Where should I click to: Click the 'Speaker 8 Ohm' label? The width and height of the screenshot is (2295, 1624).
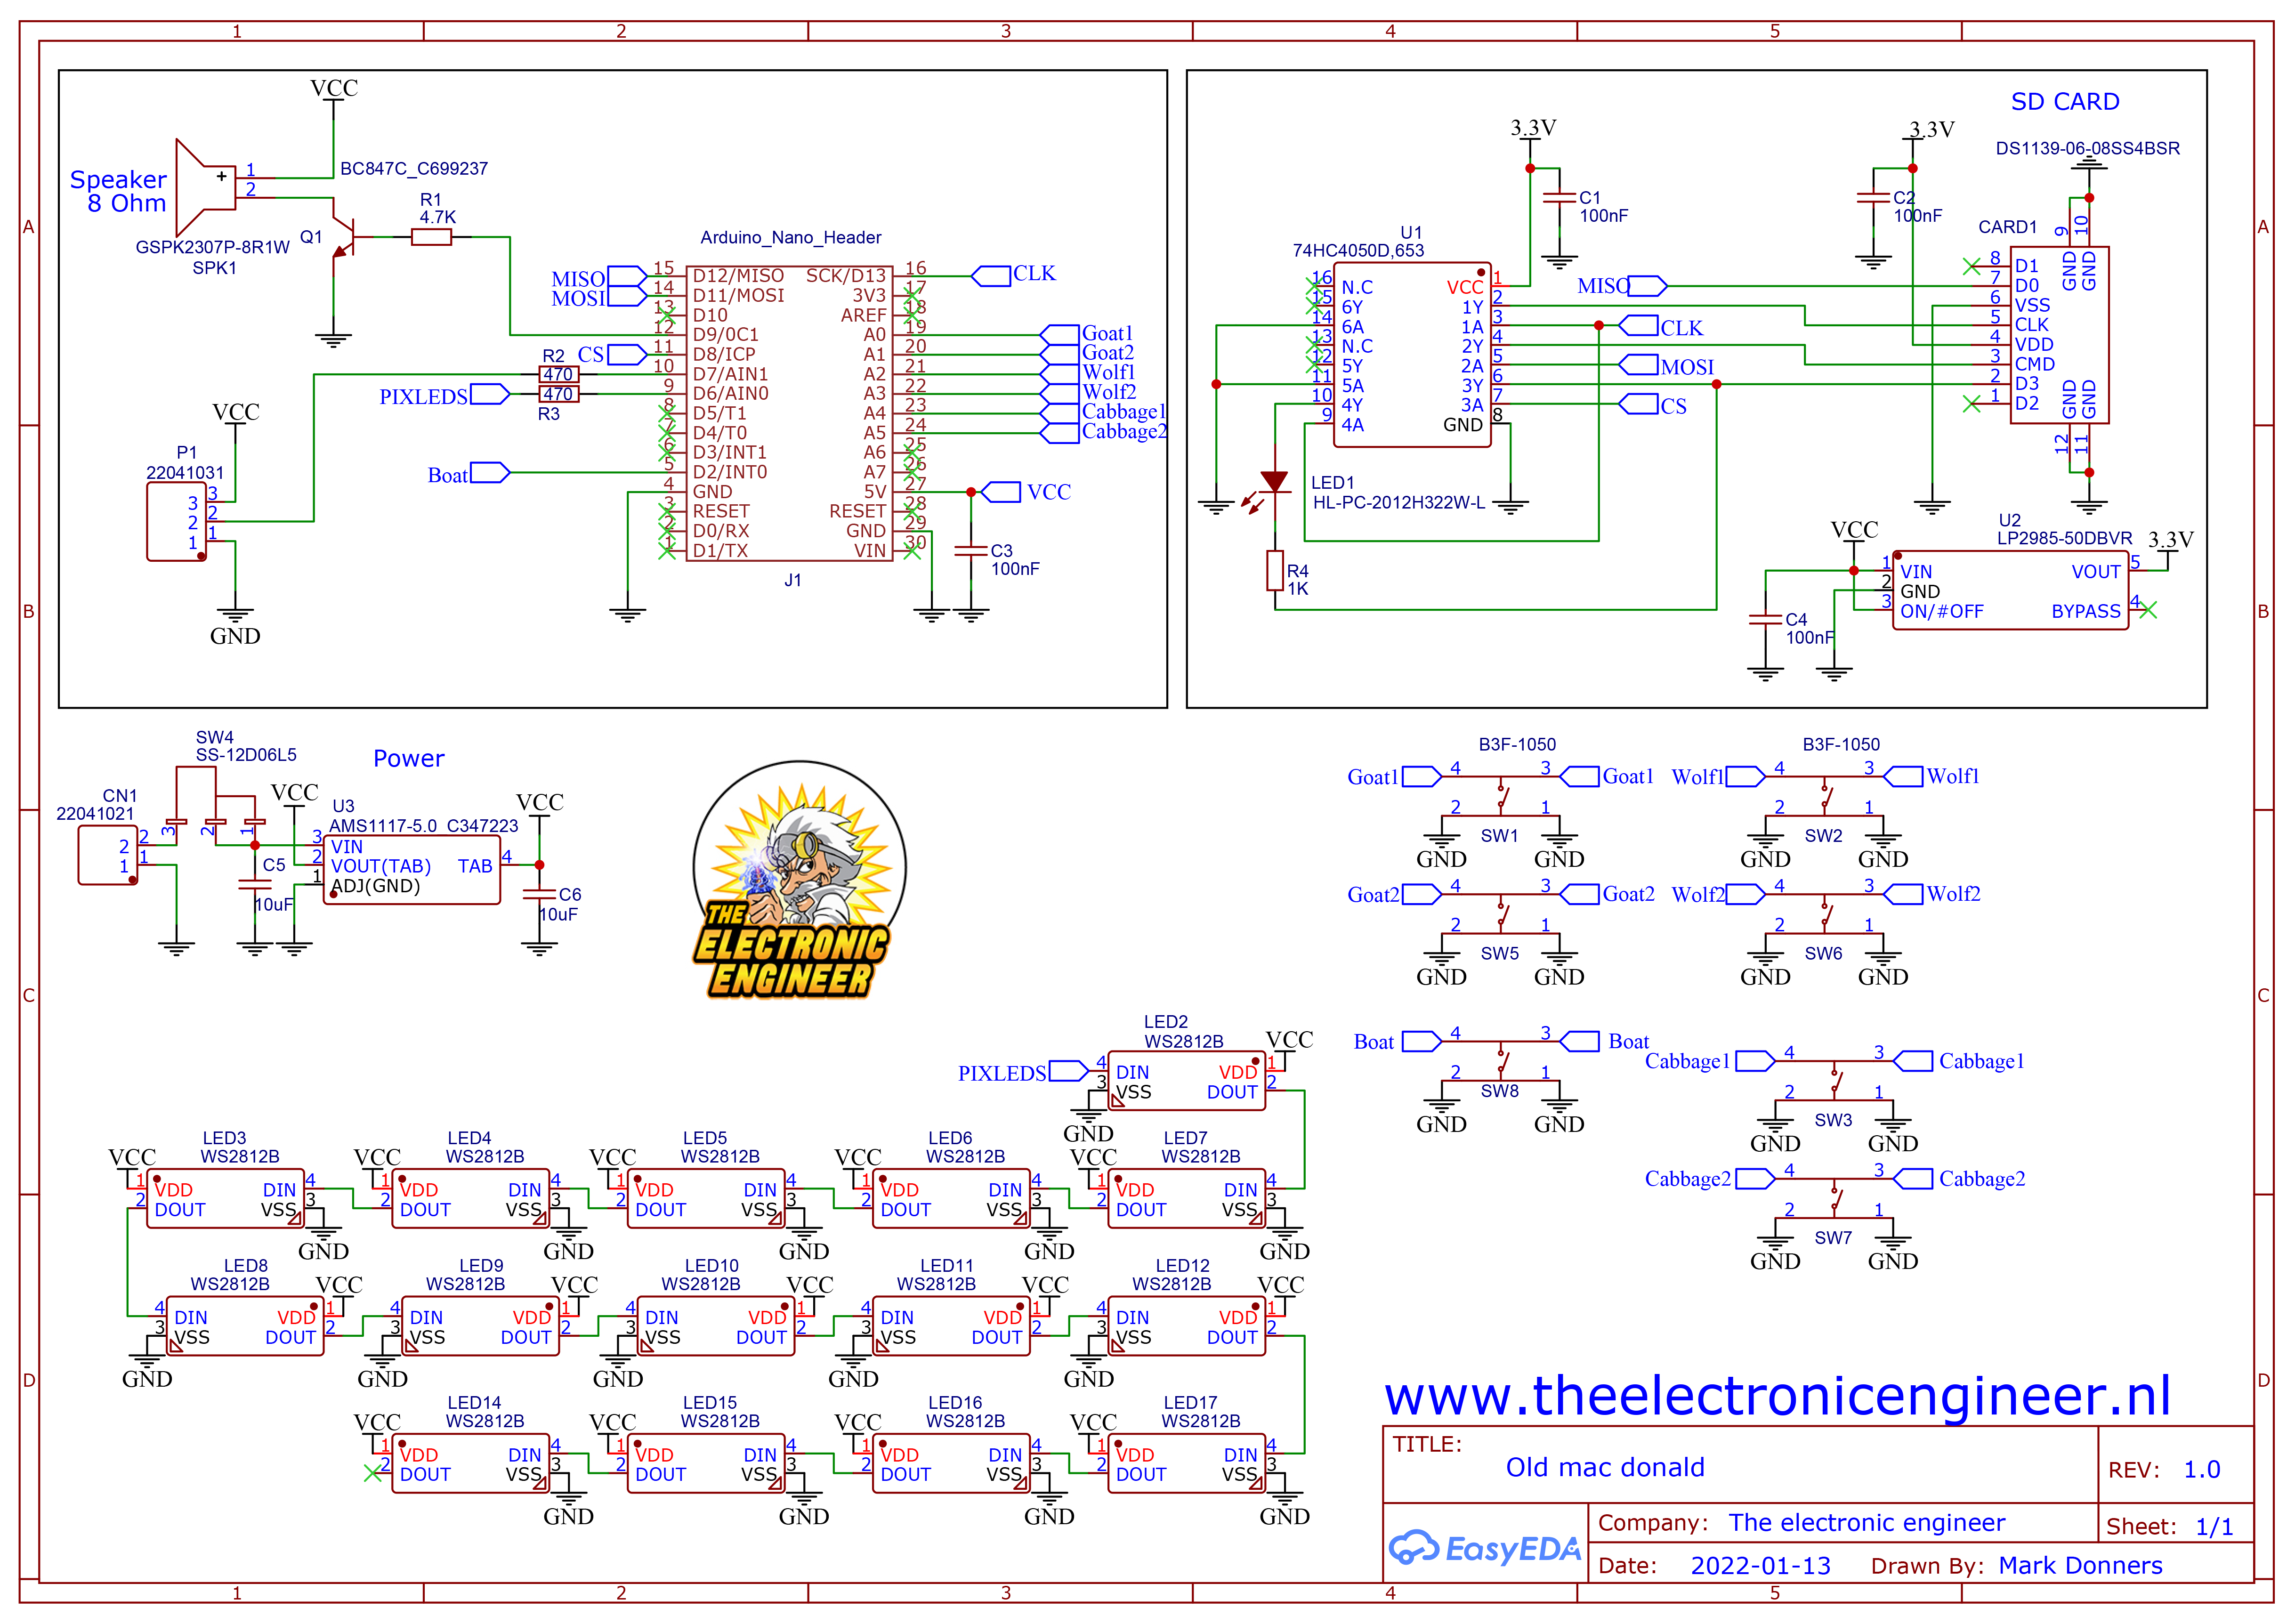[x=118, y=191]
